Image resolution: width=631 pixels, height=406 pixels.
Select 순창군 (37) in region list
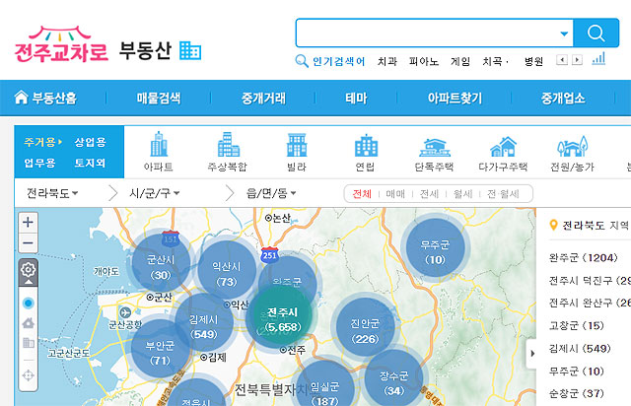point(577,393)
